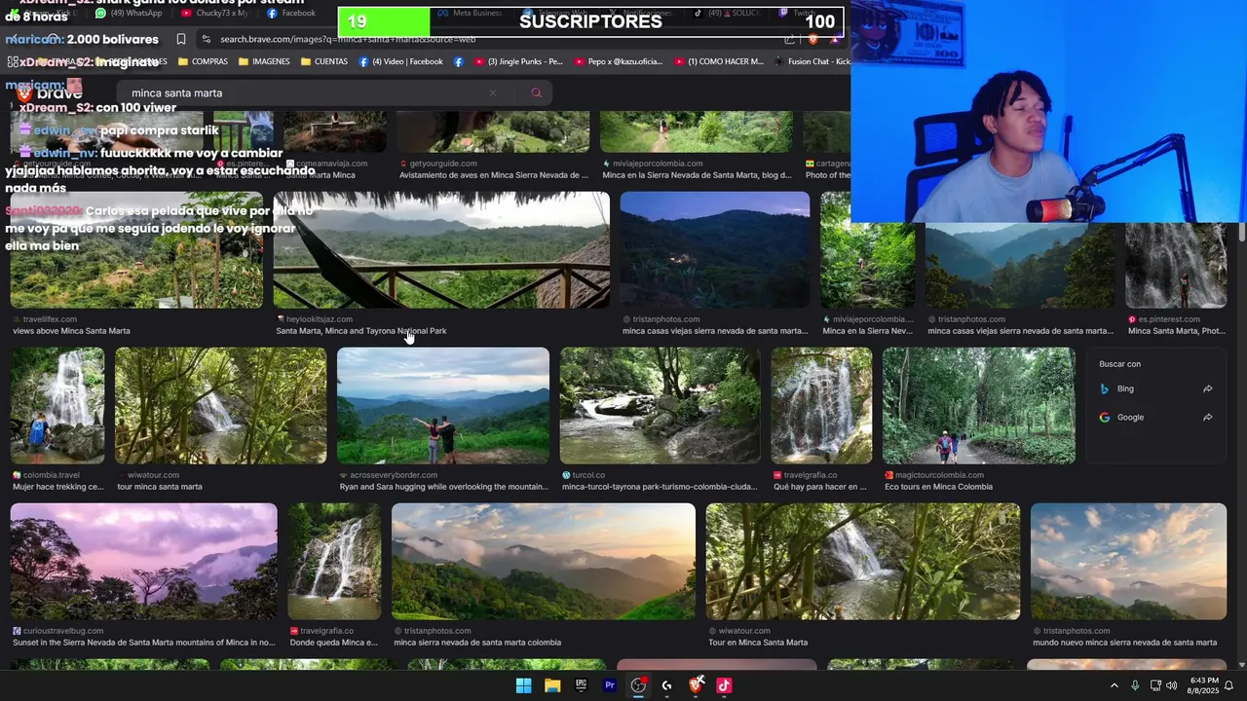Switch to the Chucky73 YouTube tab

point(214,13)
